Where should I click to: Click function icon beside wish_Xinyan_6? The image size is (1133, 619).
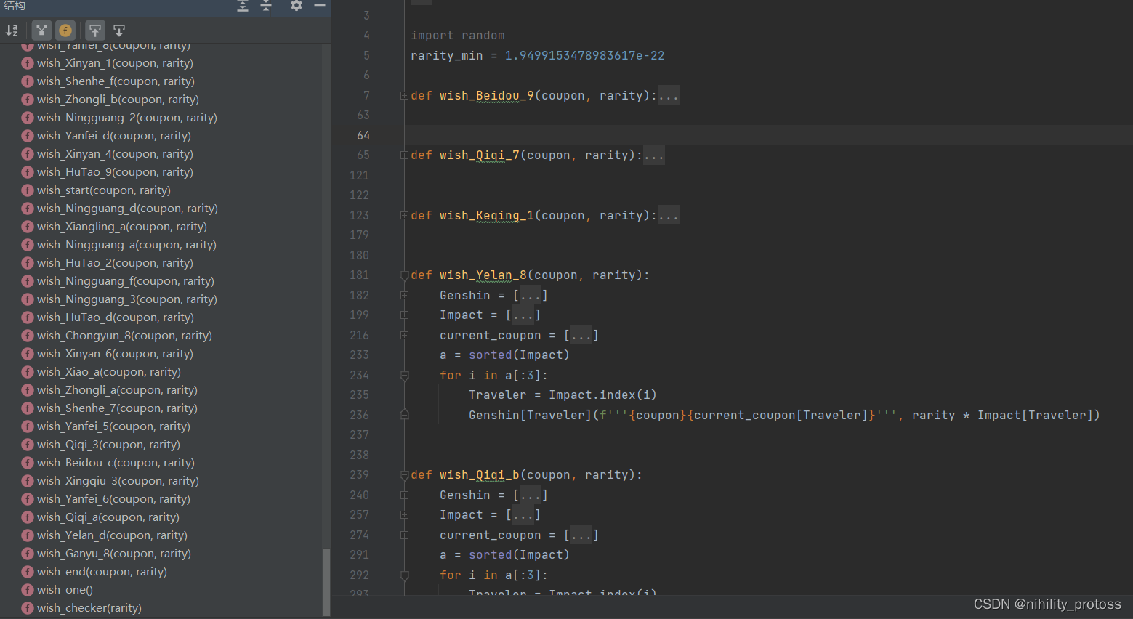(x=28, y=354)
